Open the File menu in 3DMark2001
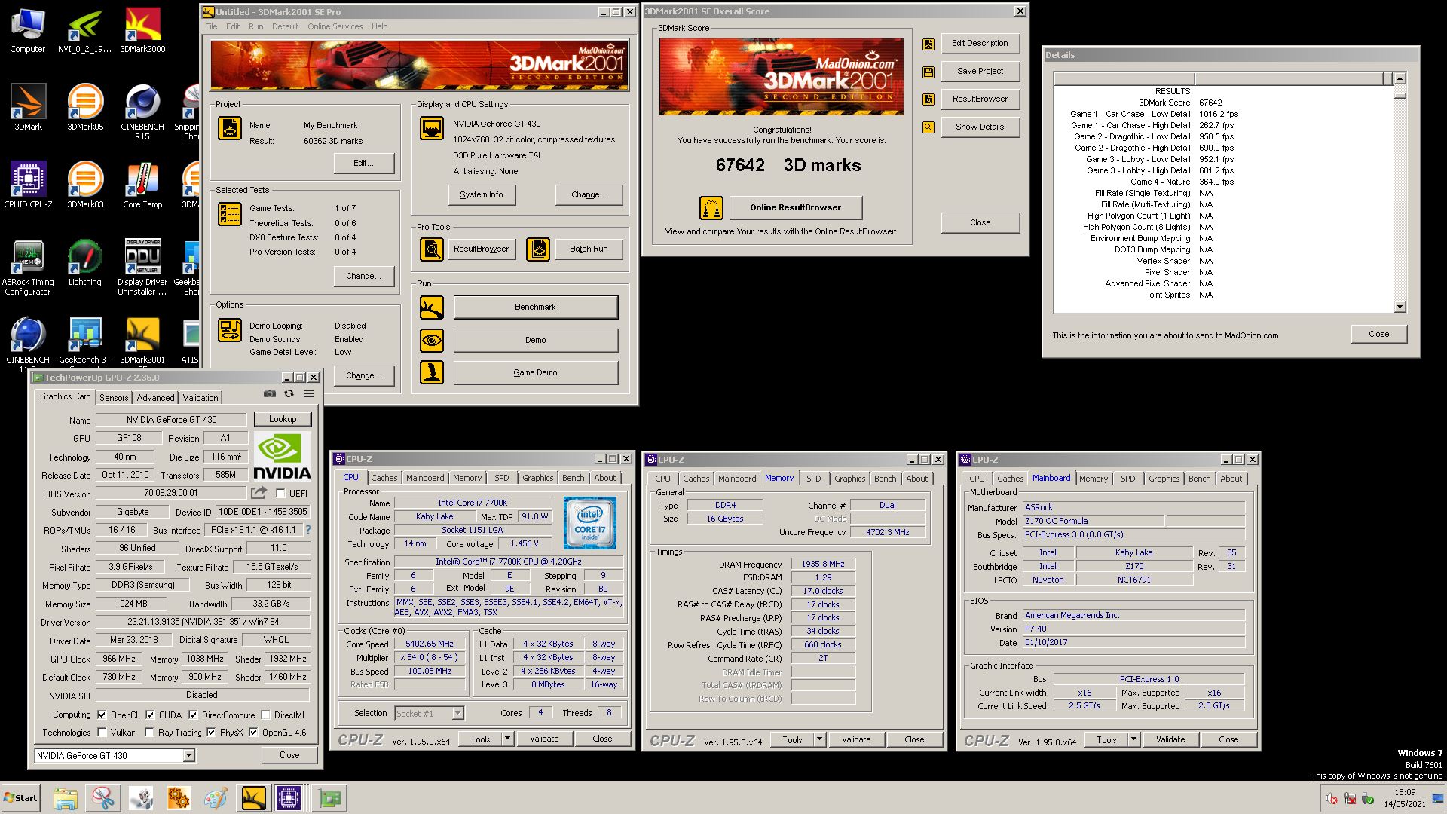The height and width of the screenshot is (814, 1447). (211, 26)
